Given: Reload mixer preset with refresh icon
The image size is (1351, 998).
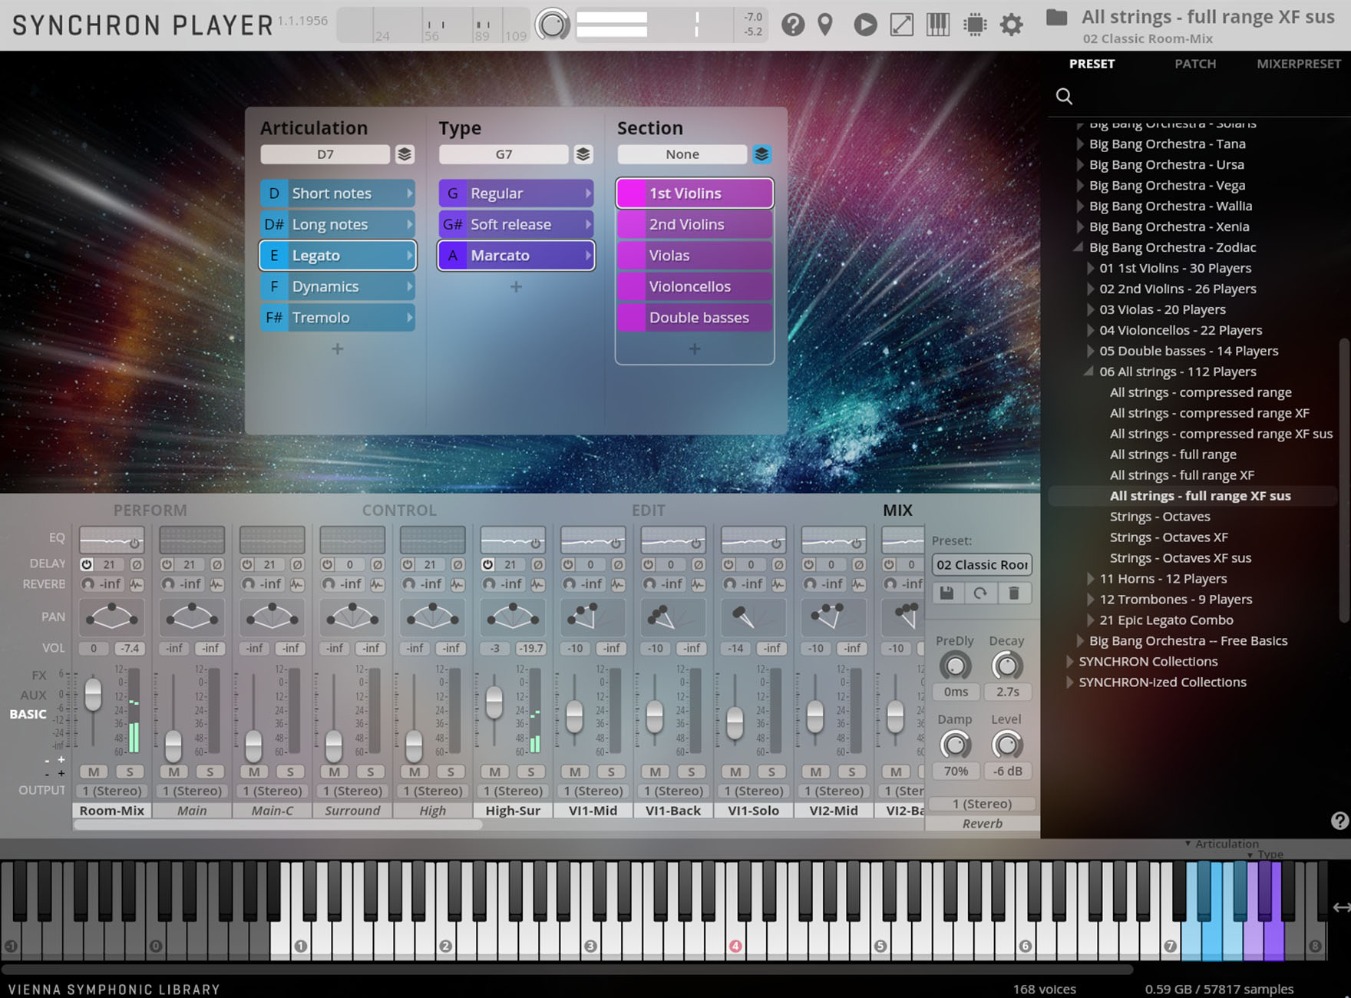Looking at the screenshot, I should pos(980,593).
